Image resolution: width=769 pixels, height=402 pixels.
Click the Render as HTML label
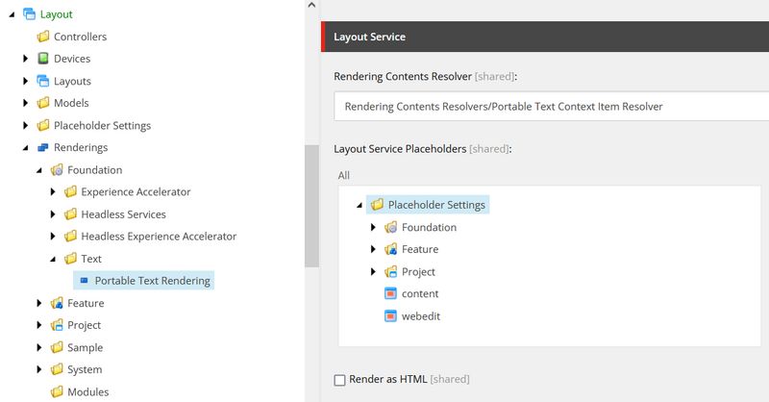(x=387, y=379)
